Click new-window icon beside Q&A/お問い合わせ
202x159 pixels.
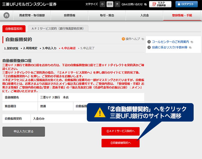click(145, 5)
